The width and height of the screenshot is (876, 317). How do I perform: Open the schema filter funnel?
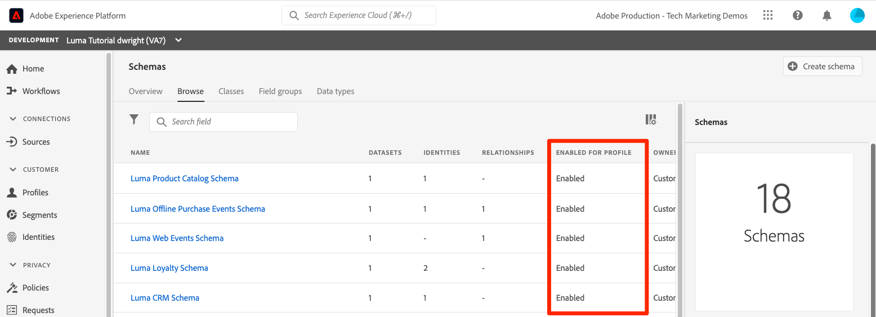coord(134,119)
